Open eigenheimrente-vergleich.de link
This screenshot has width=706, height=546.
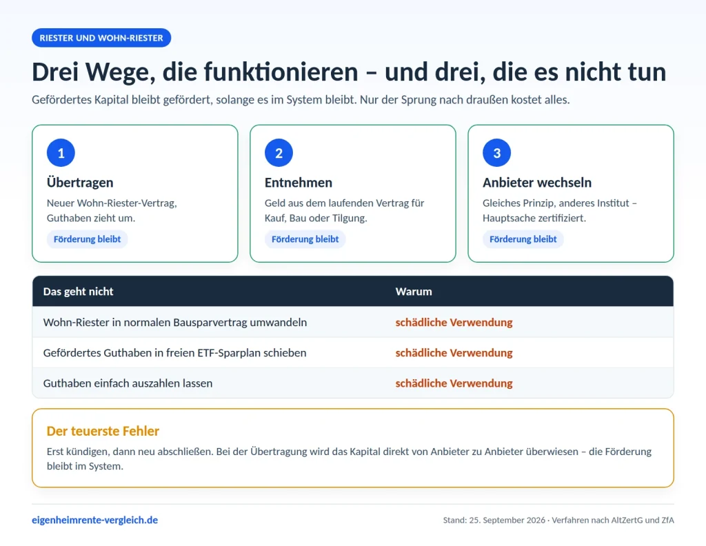coord(94,520)
